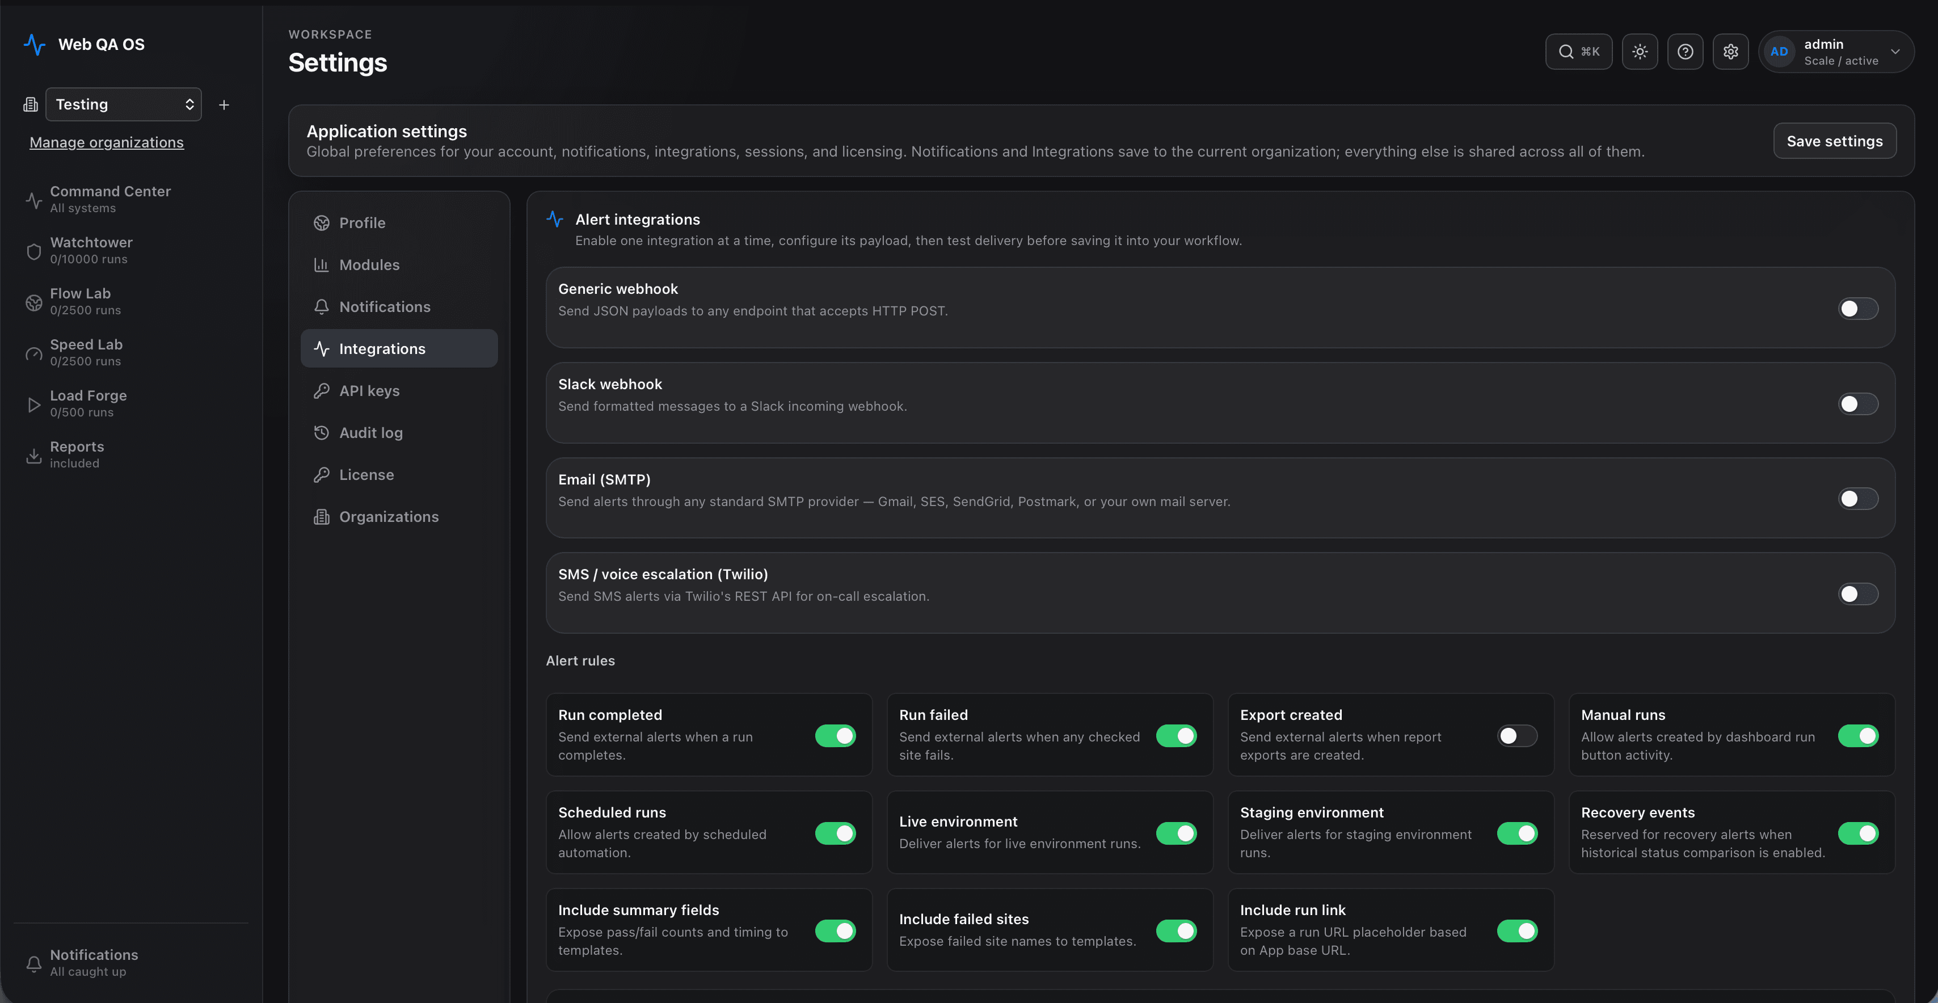Disable the Recovery events rule
The image size is (1938, 1003).
(1858, 834)
